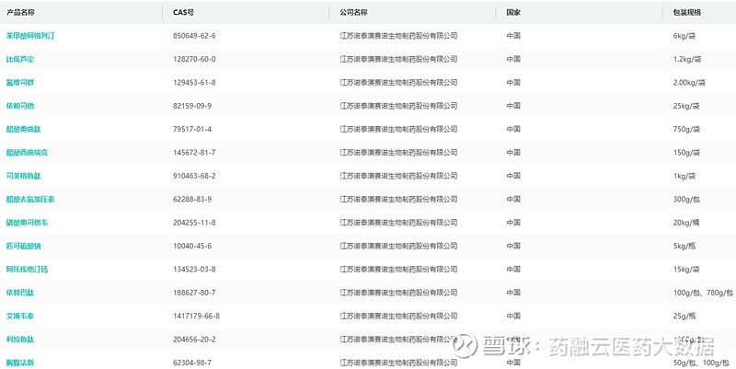Open the 利拉鲁肽 product link

tap(20, 340)
